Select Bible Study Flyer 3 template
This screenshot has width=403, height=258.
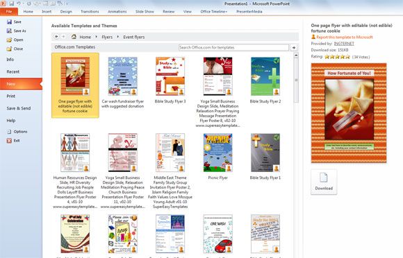pyautogui.click(x=170, y=76)
